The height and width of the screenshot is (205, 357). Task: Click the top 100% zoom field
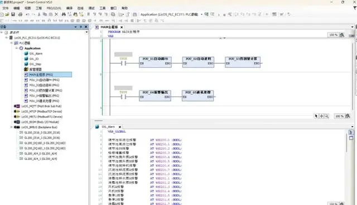(x=333, y=34)
